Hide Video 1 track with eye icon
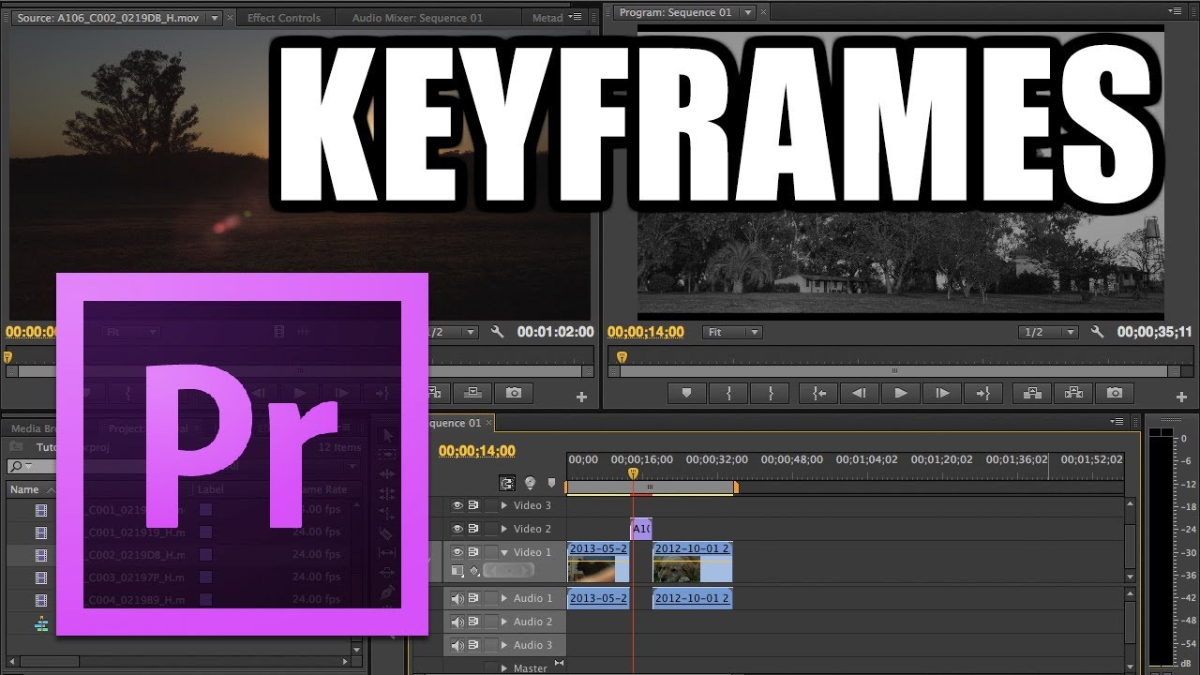1200x675 pixels. 457,552
